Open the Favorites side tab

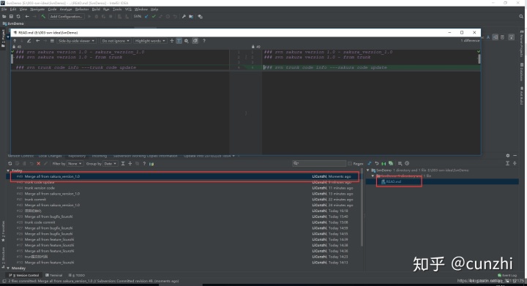tap(3, 232)
